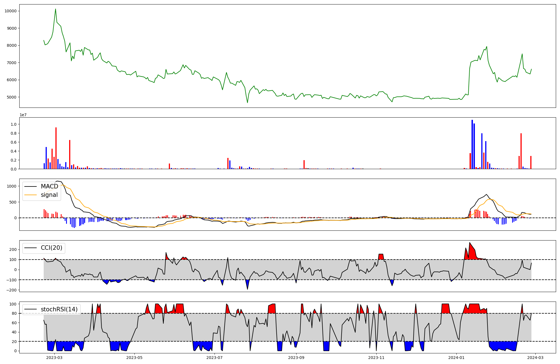Click the 2023-05 x-axis date label
This screenshot has width=560, height=364.
click(x=134, y=358)
